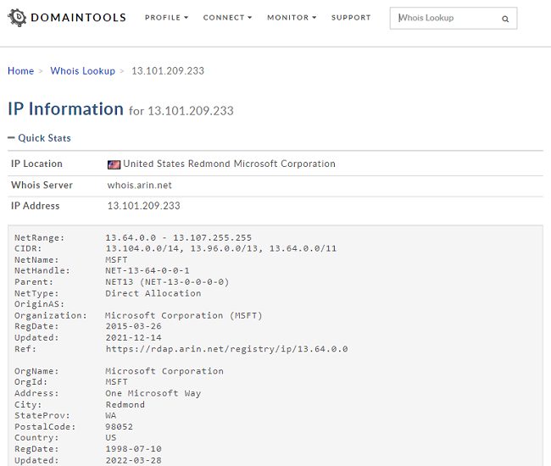
Task: Open the PROFILE dropdown menu
Action: pos(166,18)
